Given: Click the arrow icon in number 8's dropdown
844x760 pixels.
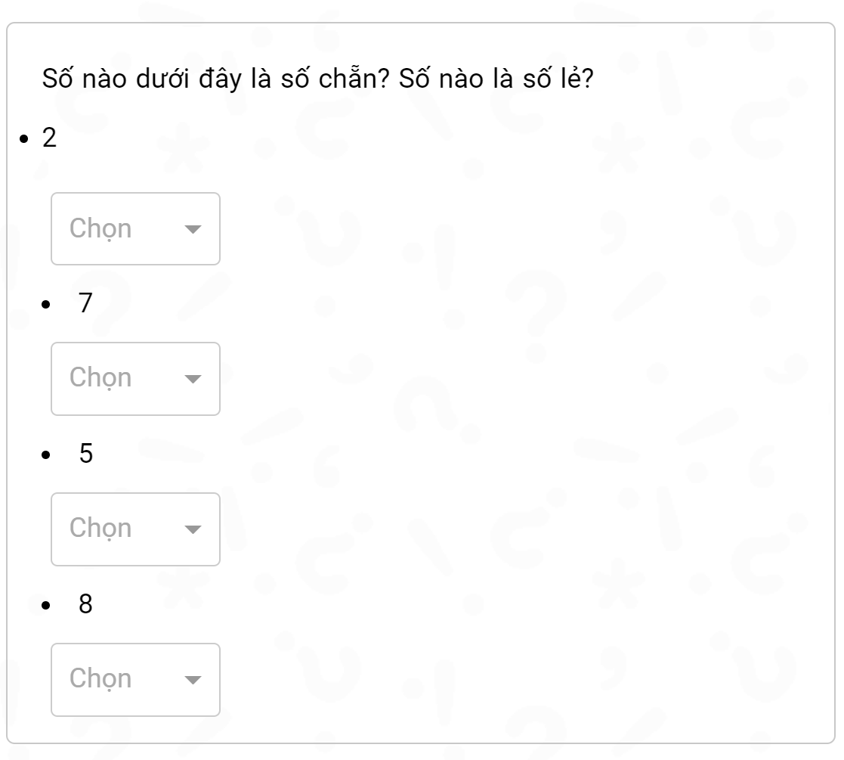Looking at the screenshot, I should click(193, 680).
